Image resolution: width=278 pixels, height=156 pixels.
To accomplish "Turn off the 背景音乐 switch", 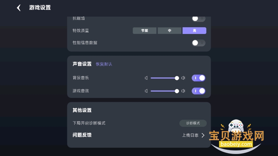I will tap(198, 78).
